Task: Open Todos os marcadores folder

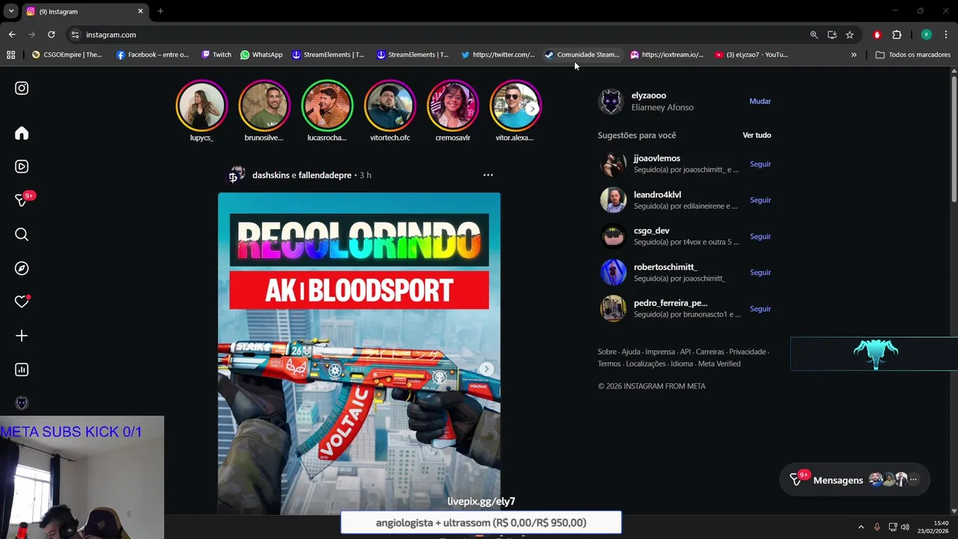Action: point(912,55)
